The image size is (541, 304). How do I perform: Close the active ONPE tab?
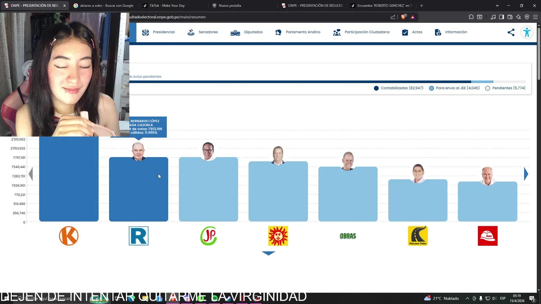(64, 5)
